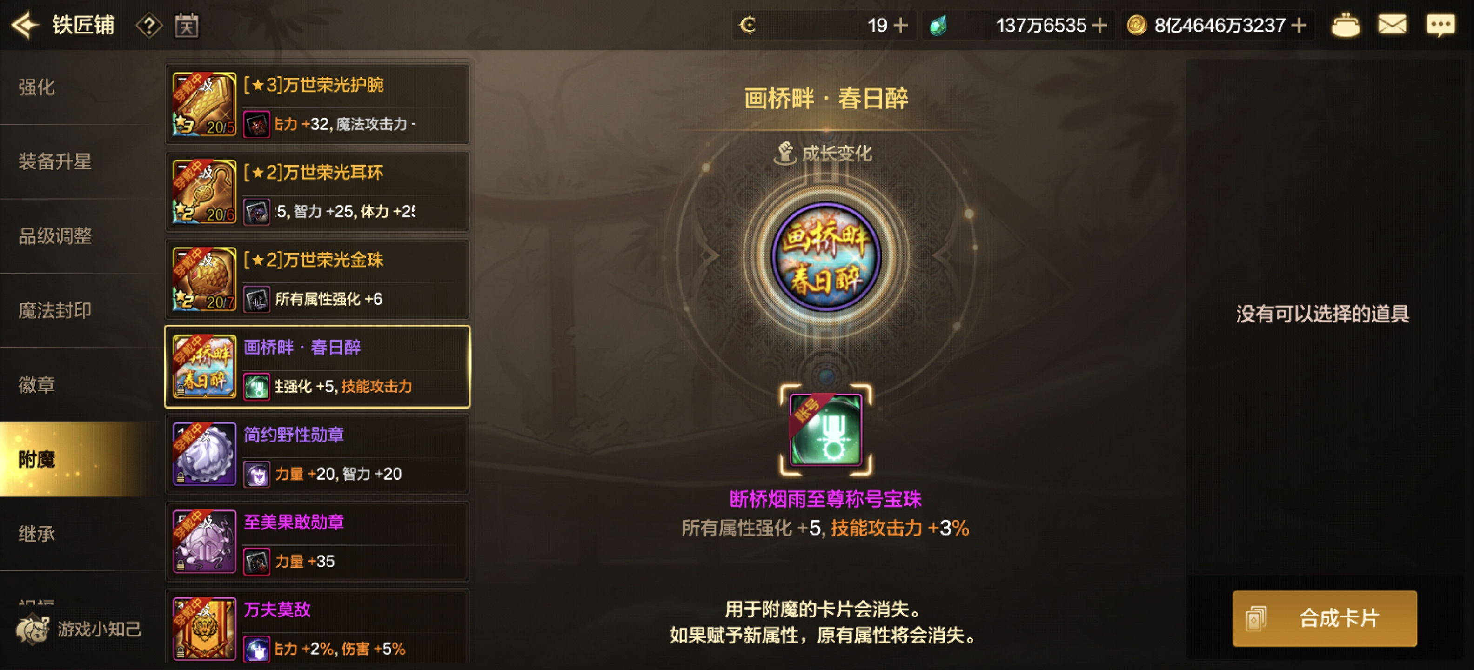
Task: Go back using the arrow icon
Action: [25, 25]
